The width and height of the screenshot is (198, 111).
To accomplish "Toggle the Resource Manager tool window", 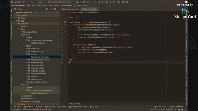I will (x=11, y=31).
